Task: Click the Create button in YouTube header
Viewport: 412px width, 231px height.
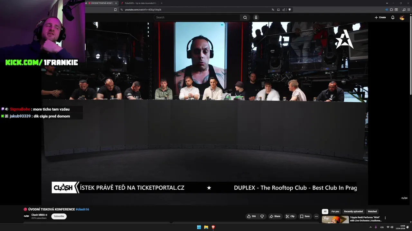Action: (x=380, y=17)
